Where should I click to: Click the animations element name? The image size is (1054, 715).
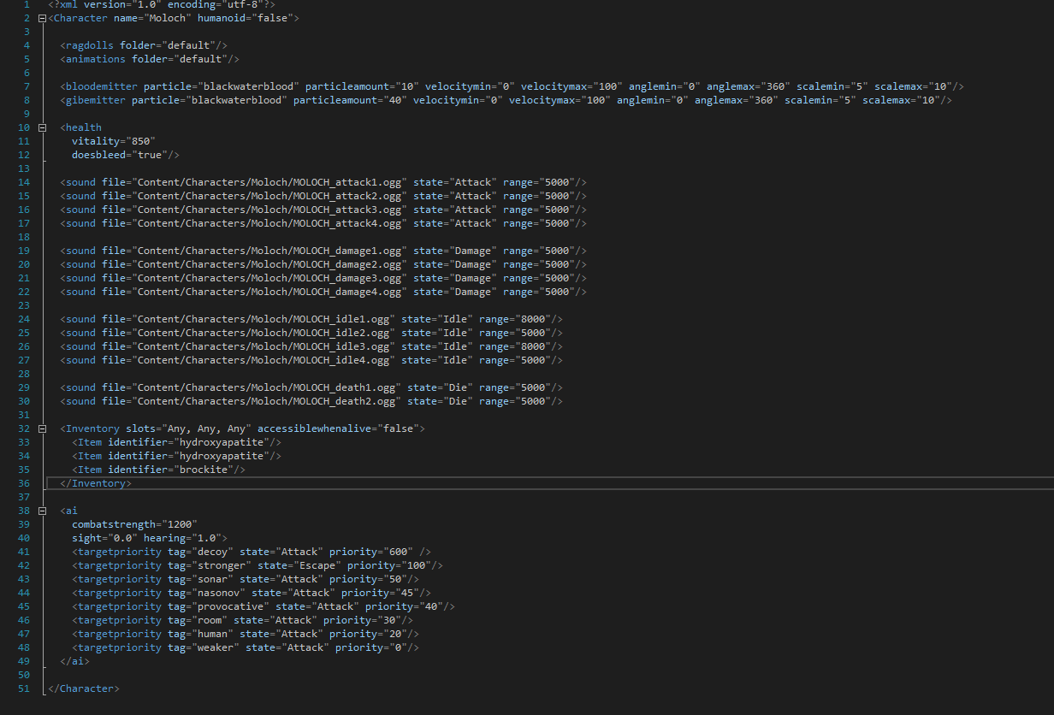click(96, 59)
